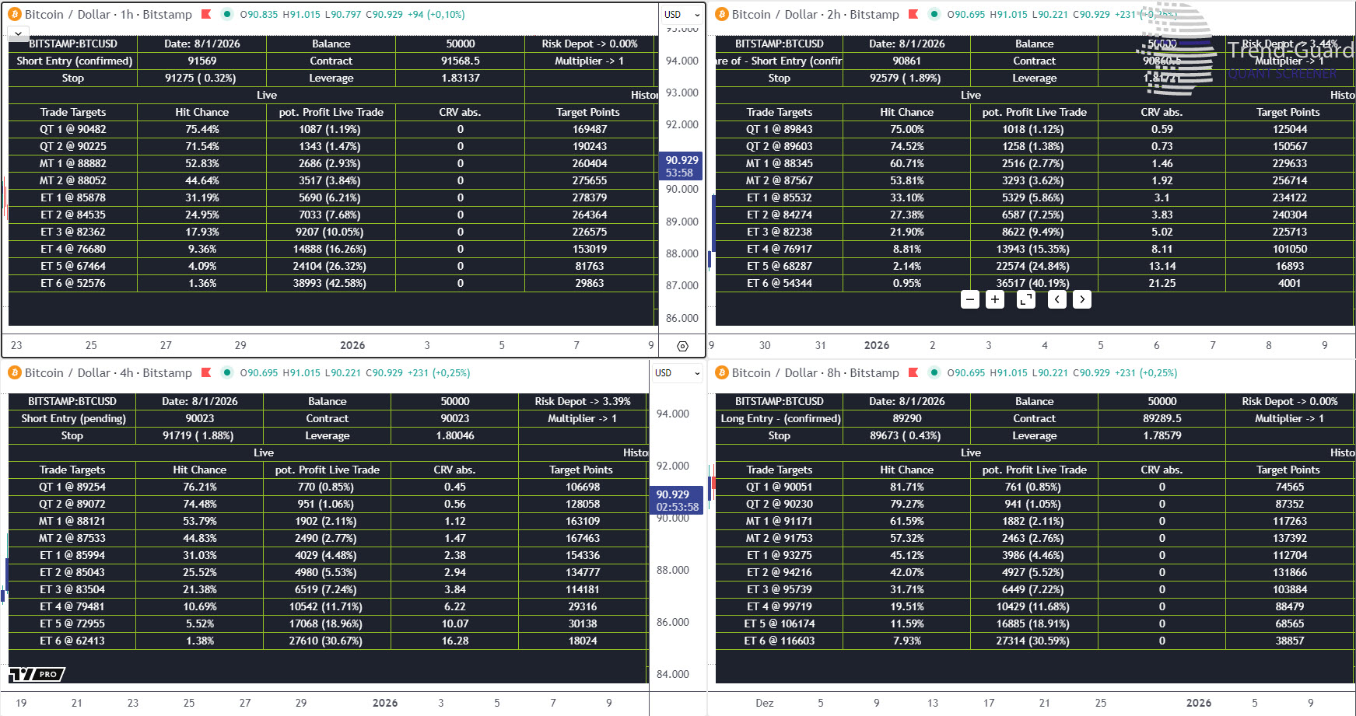Click market status green dot on 4h chart
The image size is (1356, 716).
[226, 372]
